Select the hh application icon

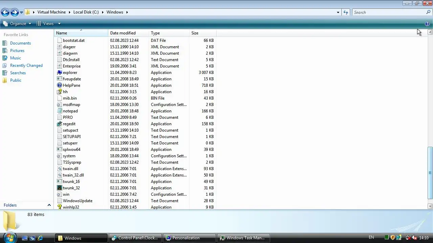point(60,92)
